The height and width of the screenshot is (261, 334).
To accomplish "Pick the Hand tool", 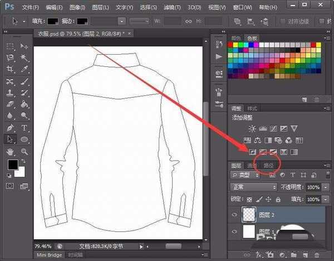I will point(10,151).
